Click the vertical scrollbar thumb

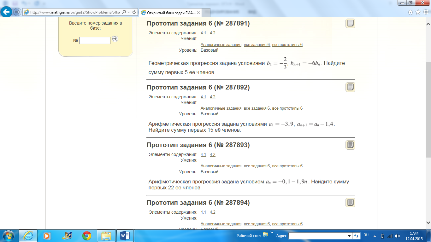[x=428, y=109]
